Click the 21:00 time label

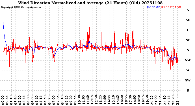tap(156, 100)
